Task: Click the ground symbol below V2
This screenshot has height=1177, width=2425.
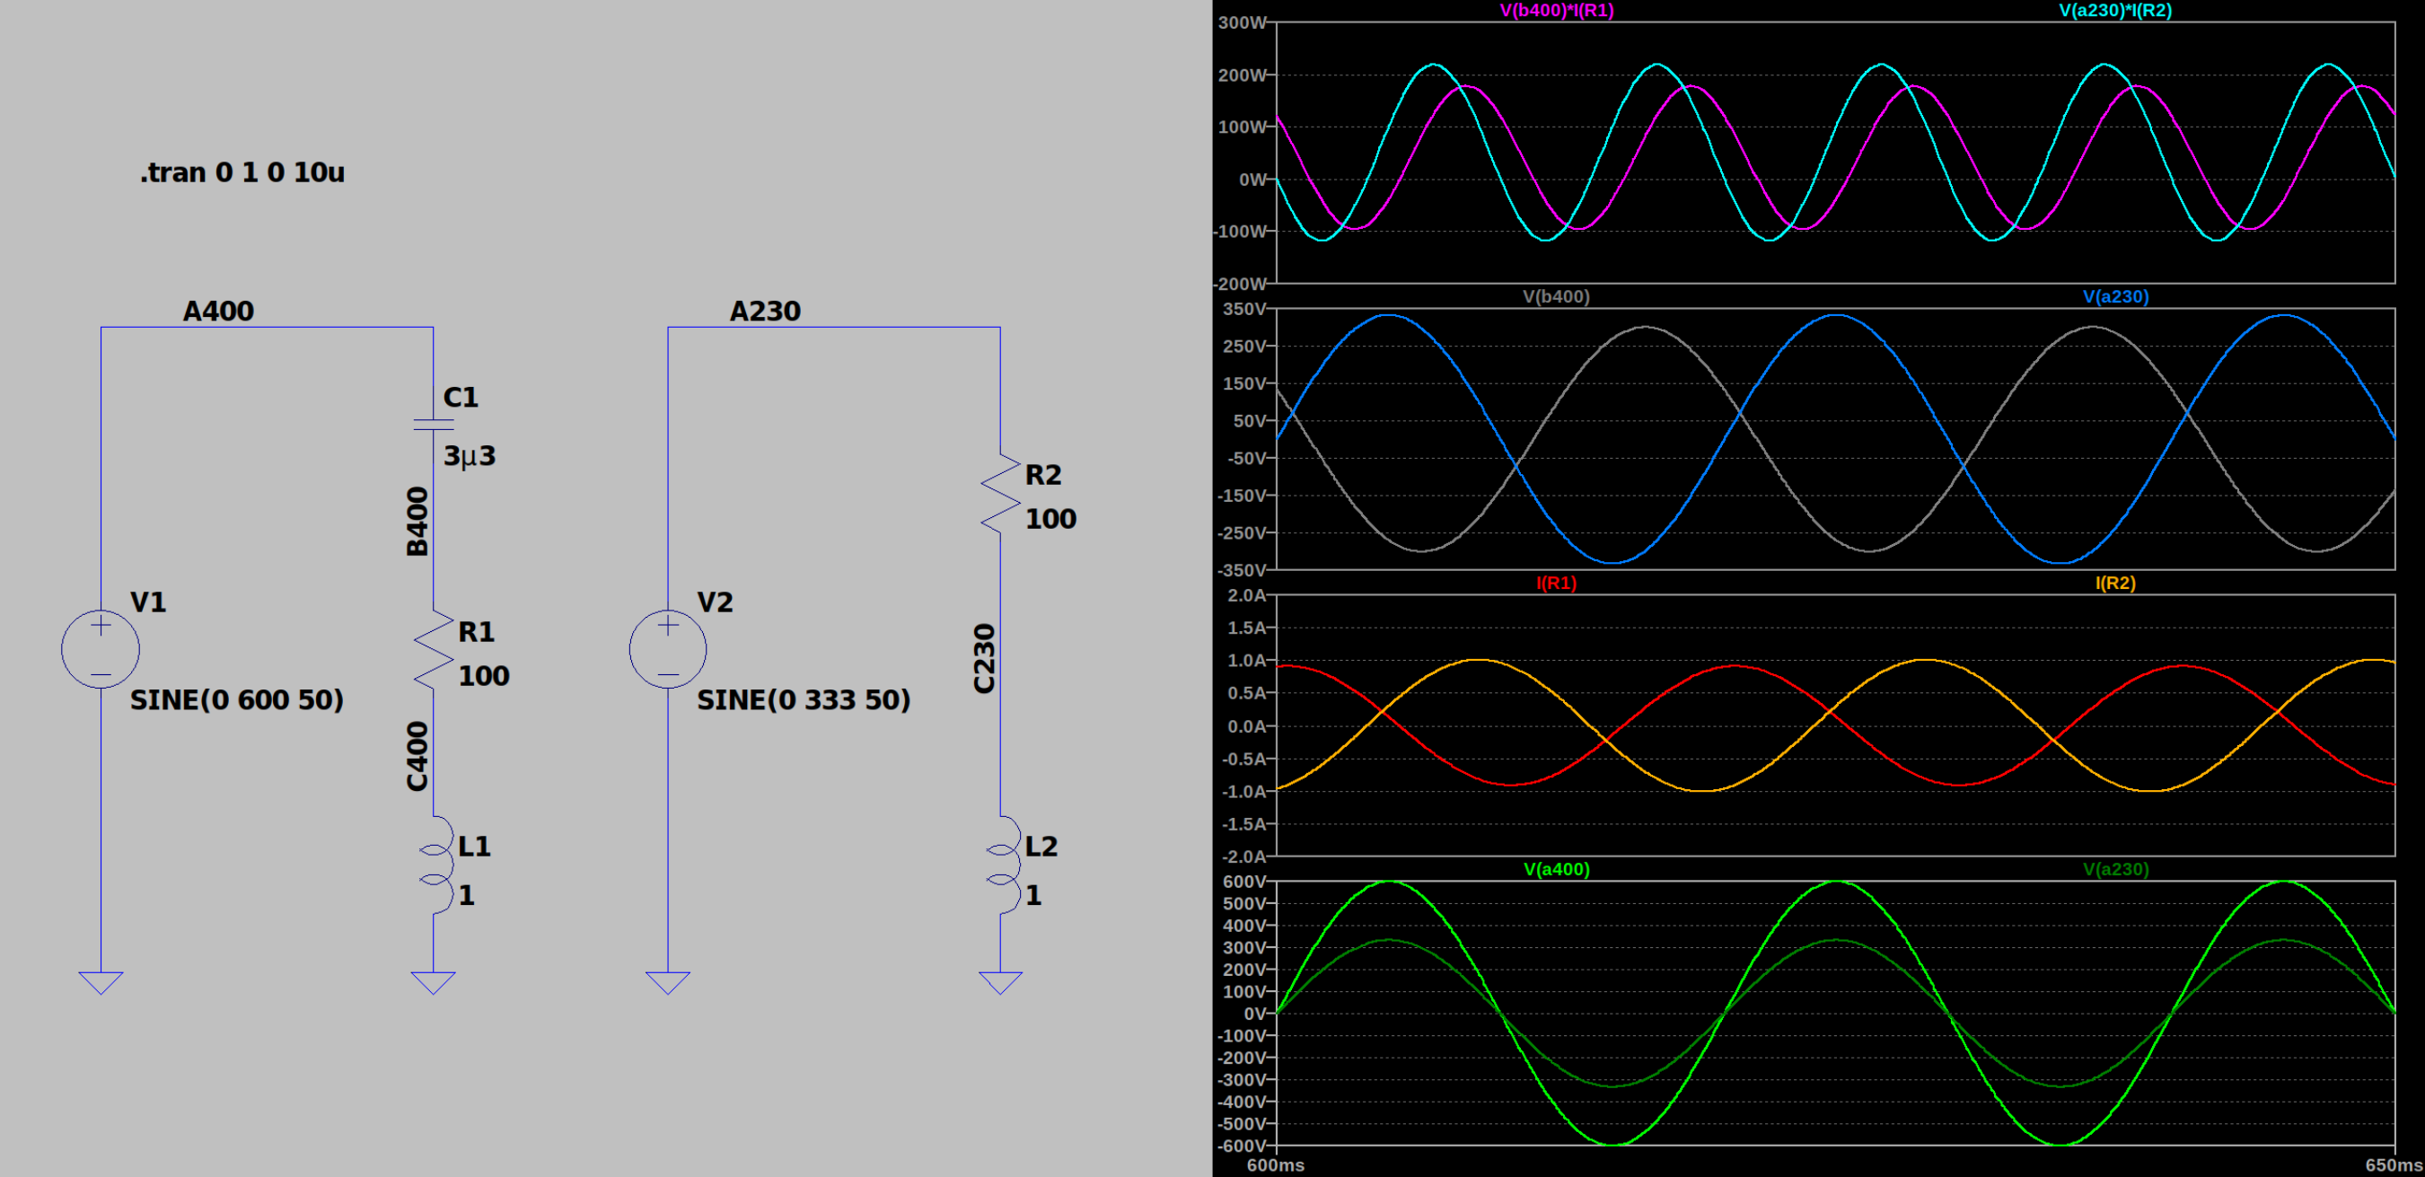Action: pyautogui.click(x=667, y=982)
